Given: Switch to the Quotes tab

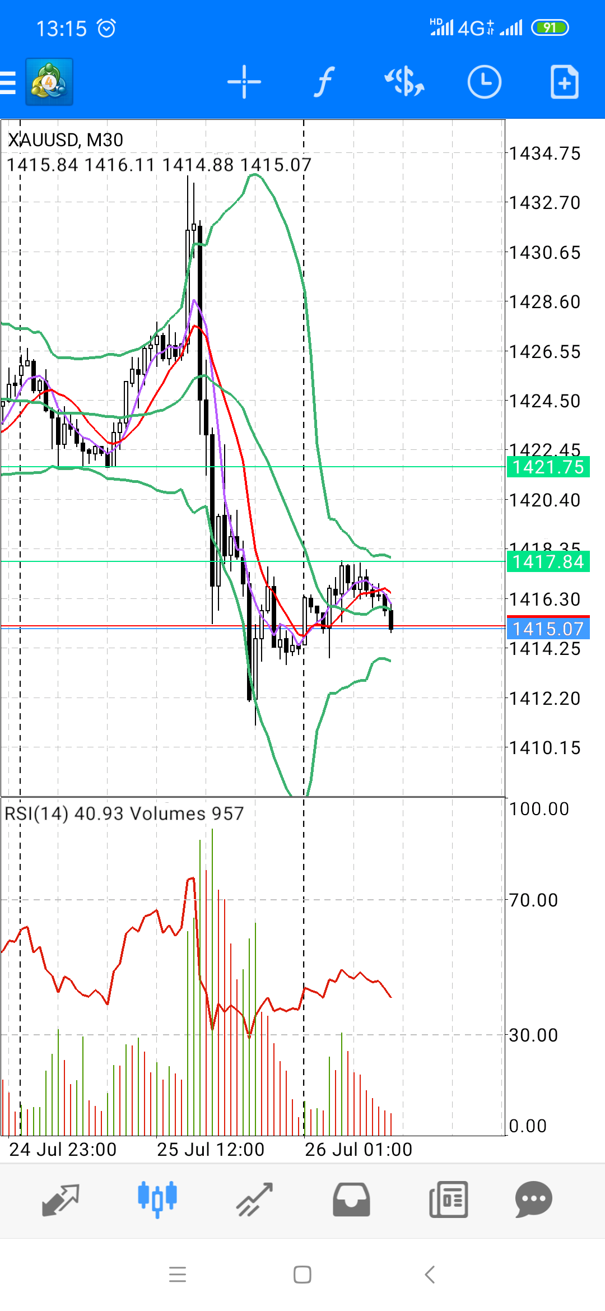Looking at the screenshot, I should pos(61,1200).
